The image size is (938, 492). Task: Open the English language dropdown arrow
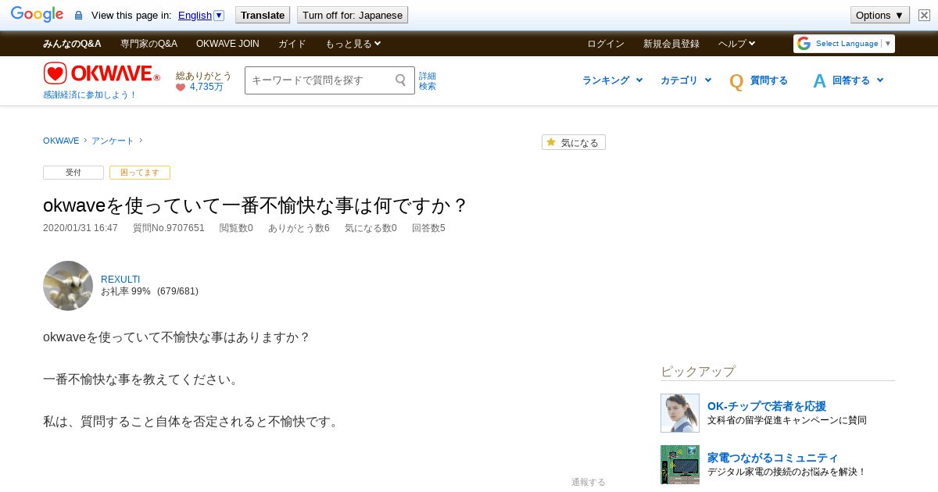219,16
